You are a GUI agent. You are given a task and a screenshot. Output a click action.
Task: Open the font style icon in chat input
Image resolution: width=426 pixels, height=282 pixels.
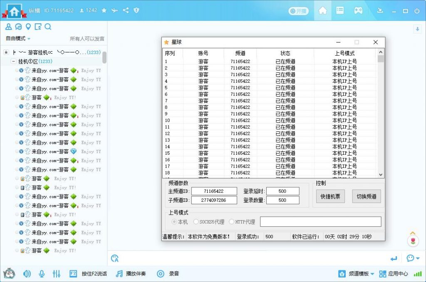coord(115,258)
